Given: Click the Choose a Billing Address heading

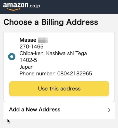Looking at the screenshot, I should pyautogui.click(x=51, y=22).
